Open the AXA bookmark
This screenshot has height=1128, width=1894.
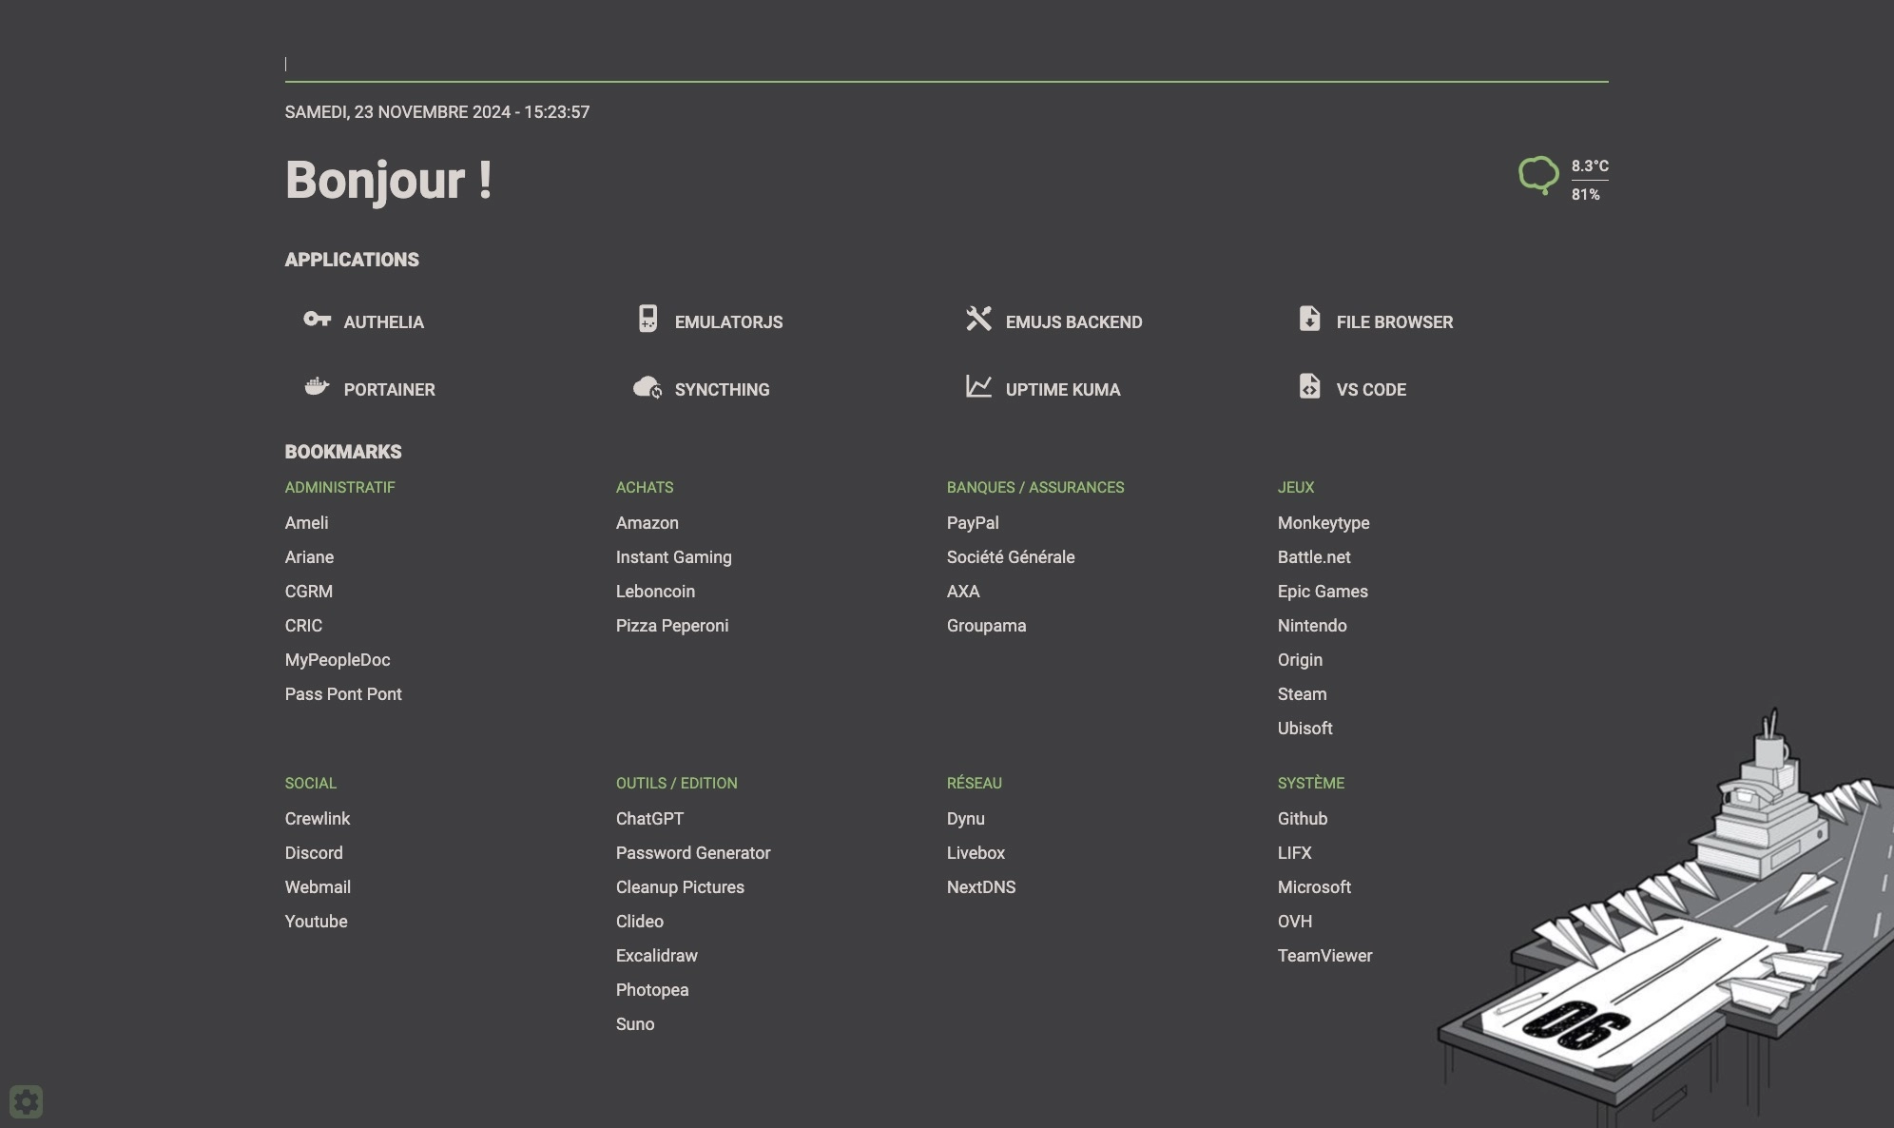[963, 592]
